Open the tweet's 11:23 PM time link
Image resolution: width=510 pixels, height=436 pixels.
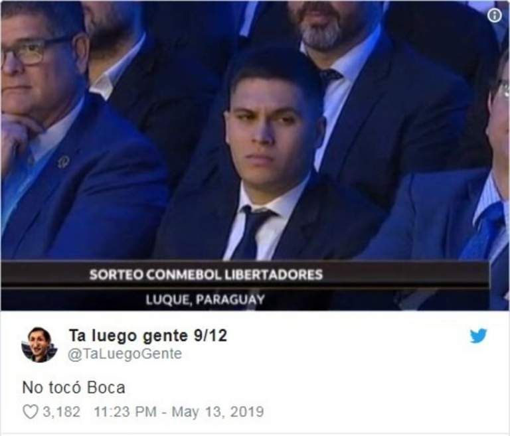(126, 412)
